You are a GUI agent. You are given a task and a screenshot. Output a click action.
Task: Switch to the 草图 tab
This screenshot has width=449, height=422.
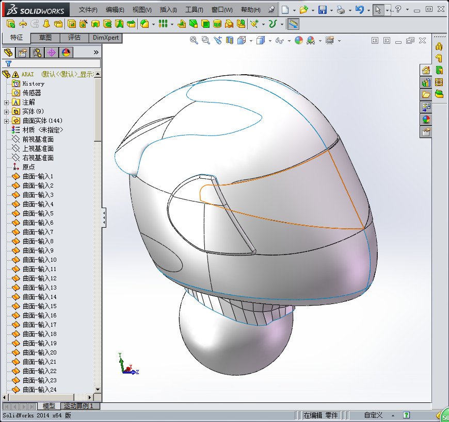45,38
